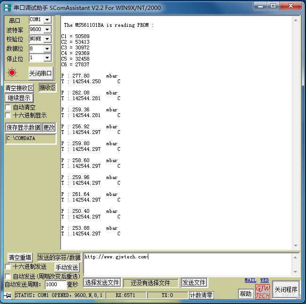Click the SComAssistant app icon in title bar

(8, 8)
